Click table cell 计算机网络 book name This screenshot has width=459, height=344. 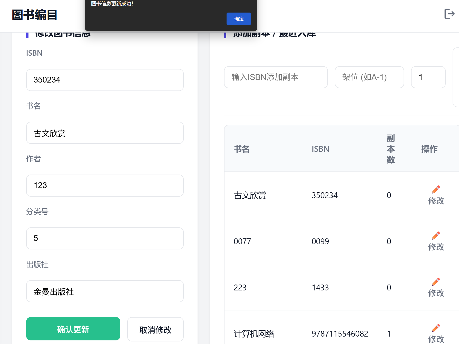(x=254, y=334)
